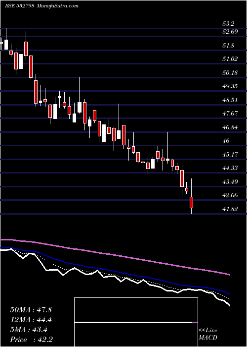This screenshot has width=247, height=347.
Task: Click the 49.35 price axis label
Action: pos(230,86)
